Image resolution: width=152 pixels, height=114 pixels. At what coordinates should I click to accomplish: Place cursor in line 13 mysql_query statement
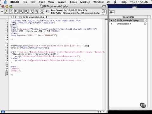click(50, 46)
